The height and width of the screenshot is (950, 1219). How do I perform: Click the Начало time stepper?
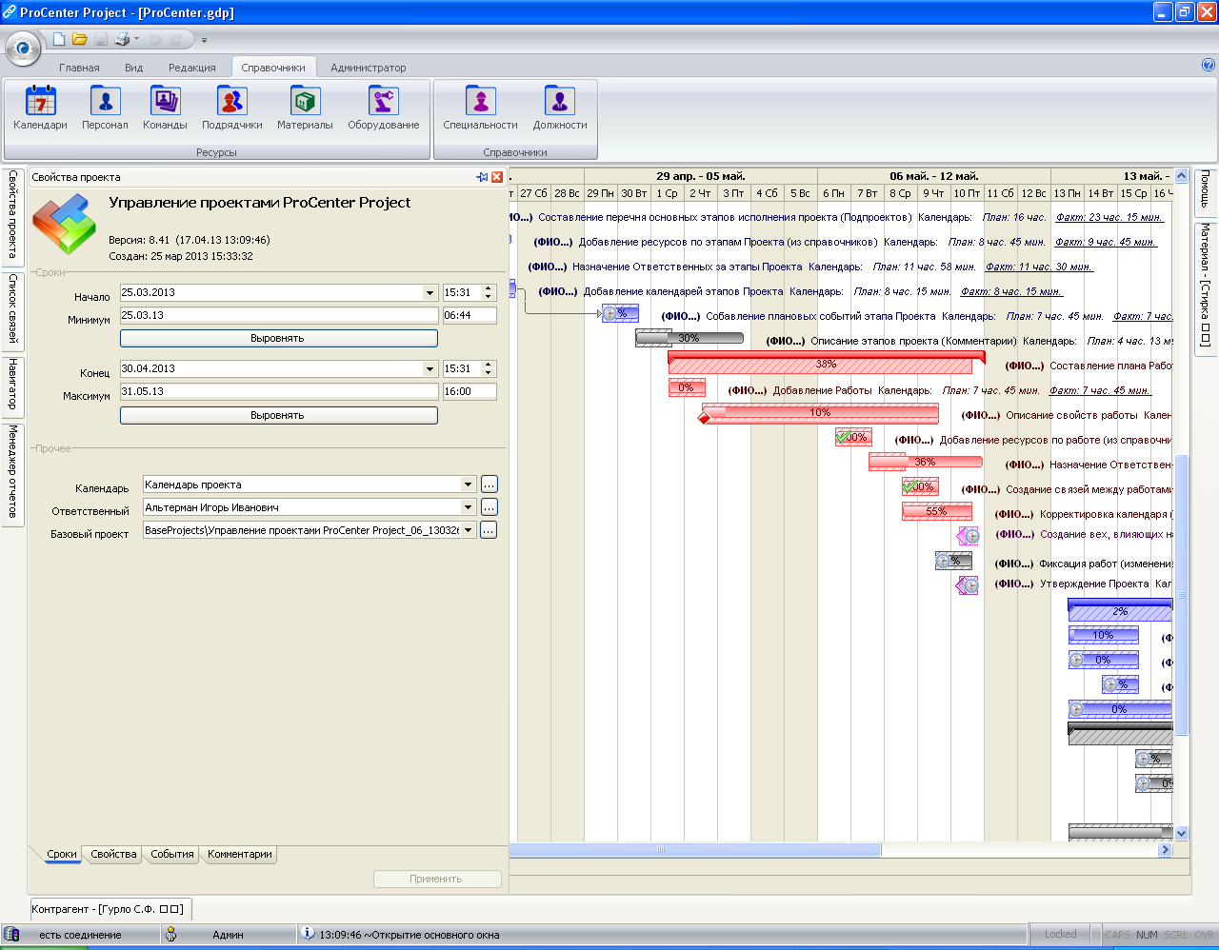point(489,292)
